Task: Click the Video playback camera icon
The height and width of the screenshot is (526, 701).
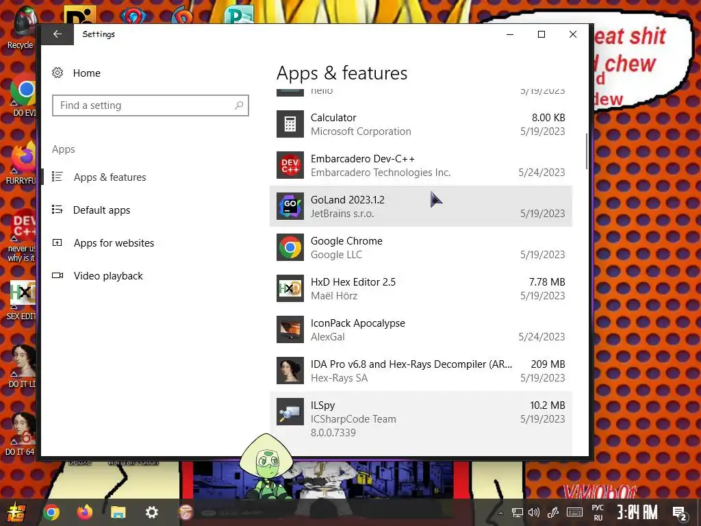Action: [x=58, y=275]
